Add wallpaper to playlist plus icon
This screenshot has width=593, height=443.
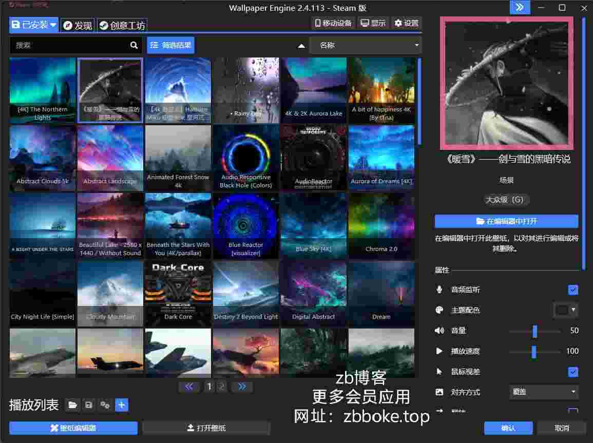coord(122,405)
